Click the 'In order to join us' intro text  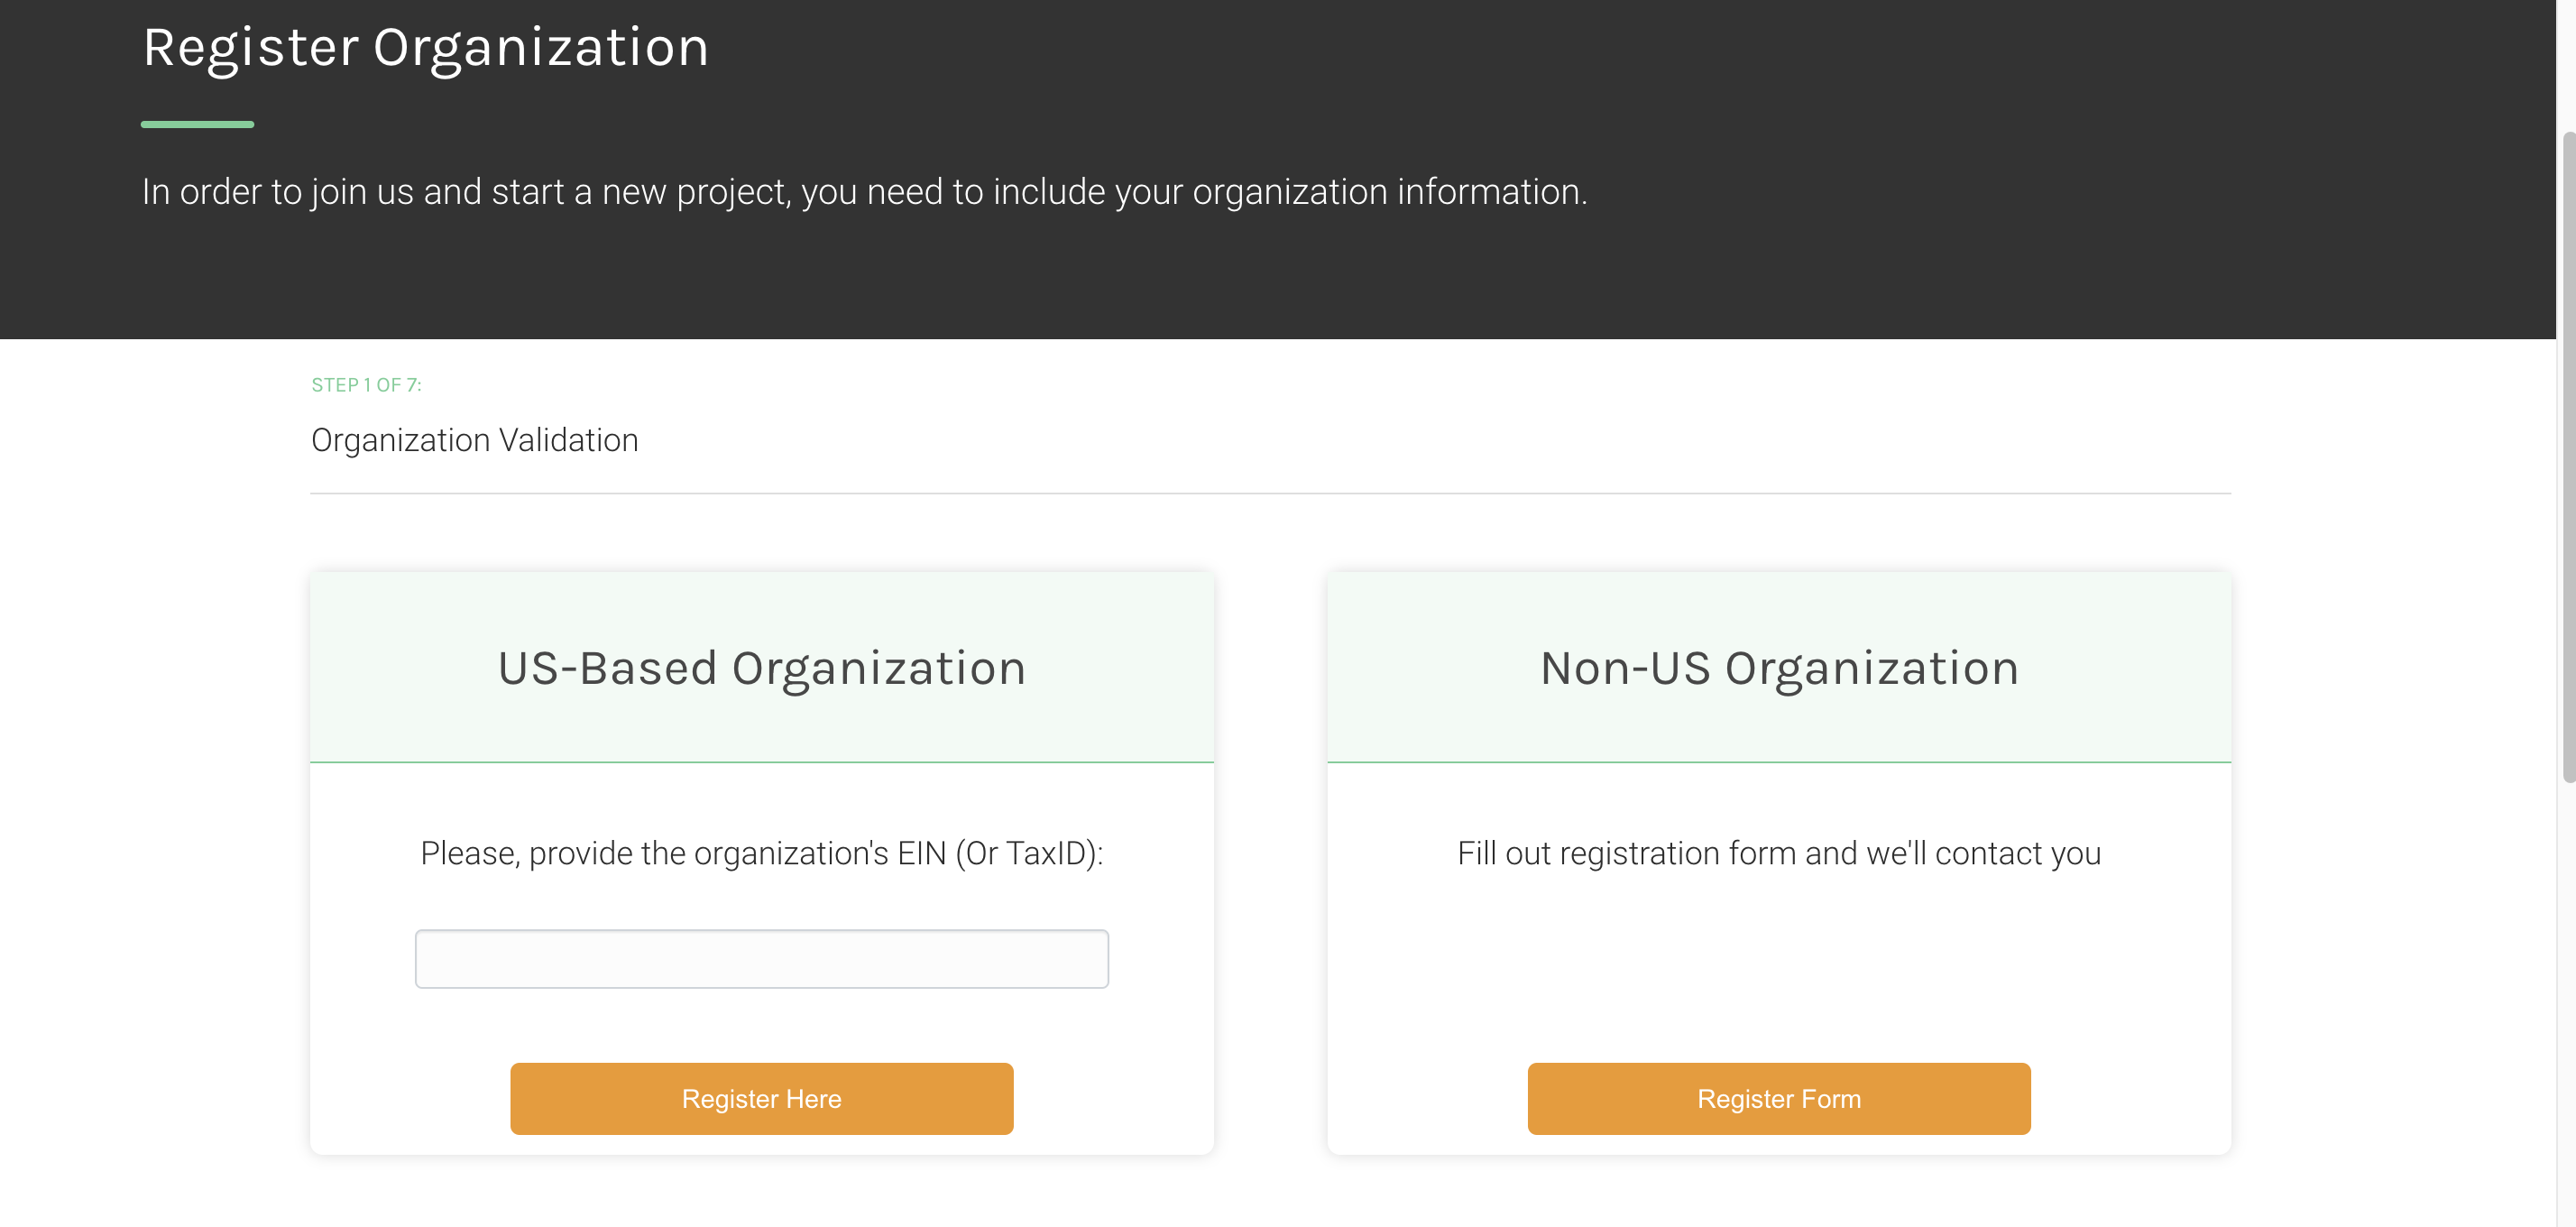coord(864,191)
